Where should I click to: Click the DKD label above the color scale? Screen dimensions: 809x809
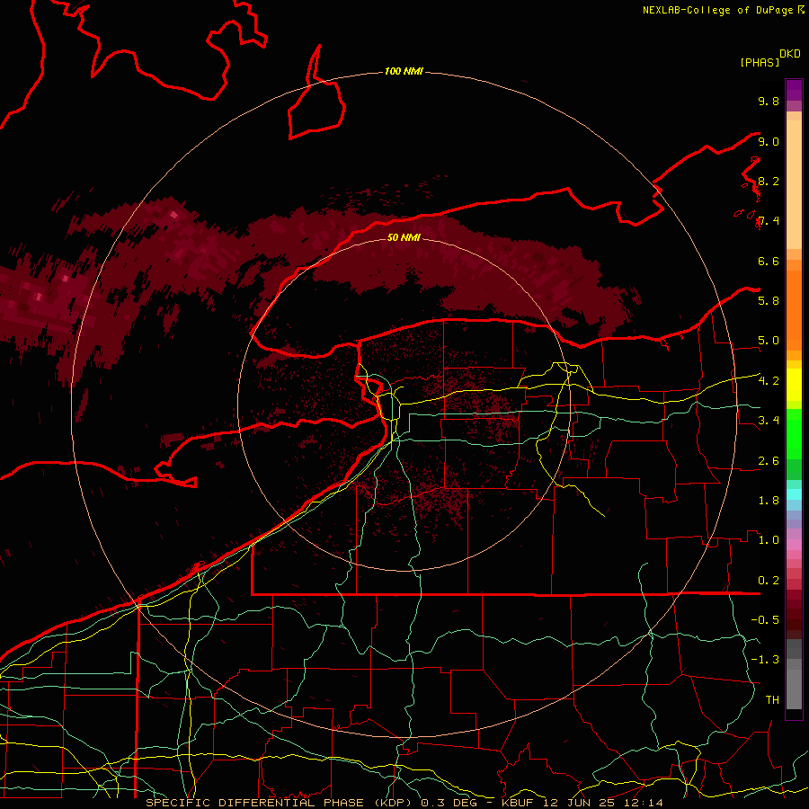pyautogui.click(x=790, y=54)
